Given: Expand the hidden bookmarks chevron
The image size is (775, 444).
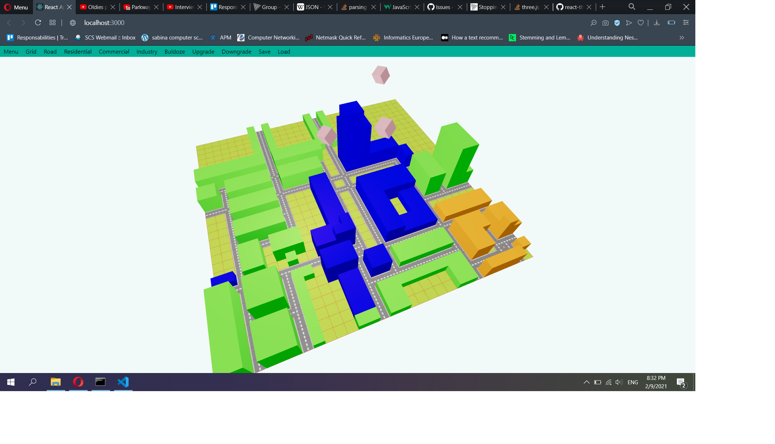Looking at the screenshot, I should (x=682, y=38).
